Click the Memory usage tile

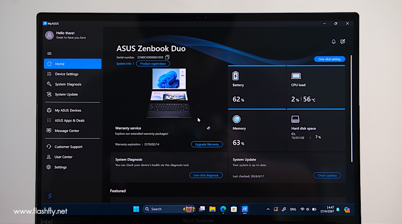coord(257,130)
